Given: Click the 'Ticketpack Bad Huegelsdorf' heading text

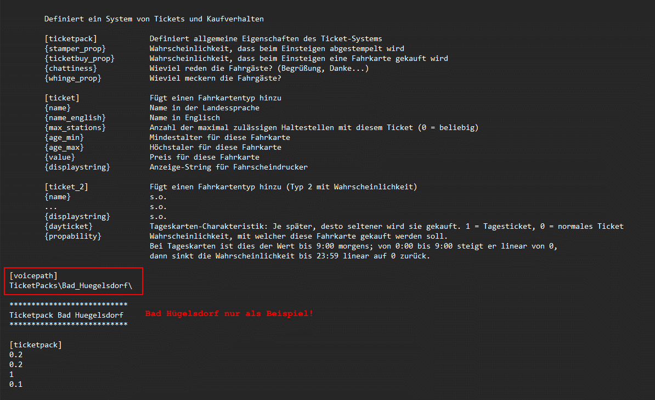Looking at the screenshot, I should (66, 315).
